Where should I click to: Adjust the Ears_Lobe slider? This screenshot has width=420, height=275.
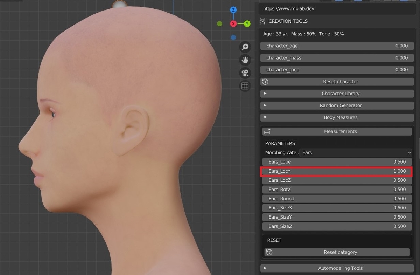click(x=337, y=162)
